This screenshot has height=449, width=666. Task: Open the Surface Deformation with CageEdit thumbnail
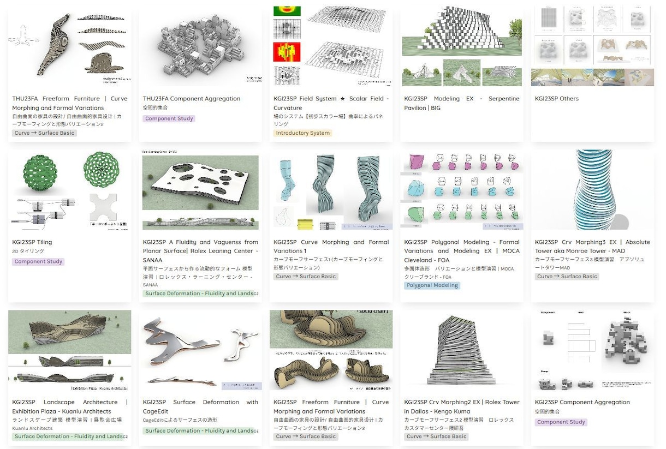[x=200, y=351]
